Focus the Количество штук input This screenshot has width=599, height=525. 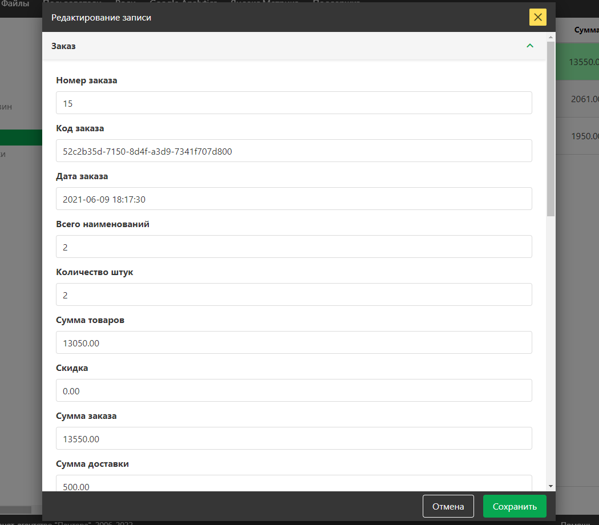pos(294,295)
